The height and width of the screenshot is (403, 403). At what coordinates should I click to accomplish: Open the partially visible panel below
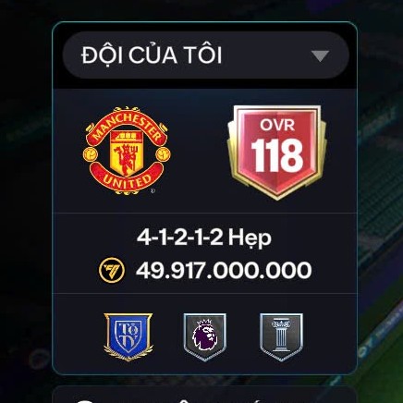205,395
